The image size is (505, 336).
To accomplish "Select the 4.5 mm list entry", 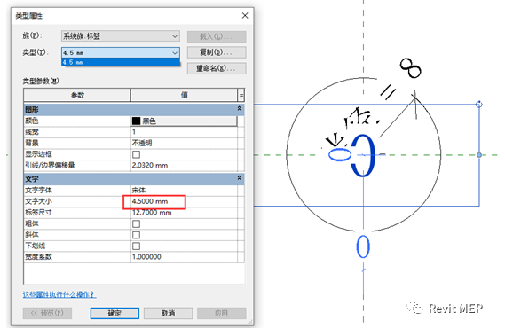I will [x=121, y=62].
